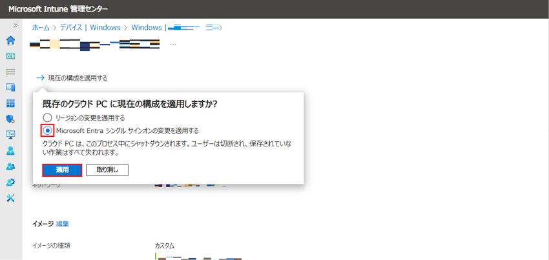Viewport: 549px width, 260px height.
Task: Click the カスタム image type value
Action: click(x=165, y=246)
